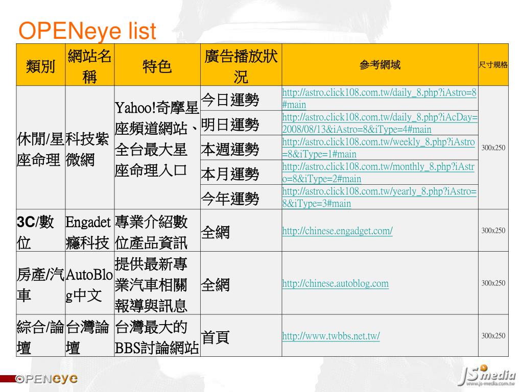The height and width of the screenshot is (392, 523).
Task: Select the 台灣論壇 site name cell
Action: tap(90, 335)
